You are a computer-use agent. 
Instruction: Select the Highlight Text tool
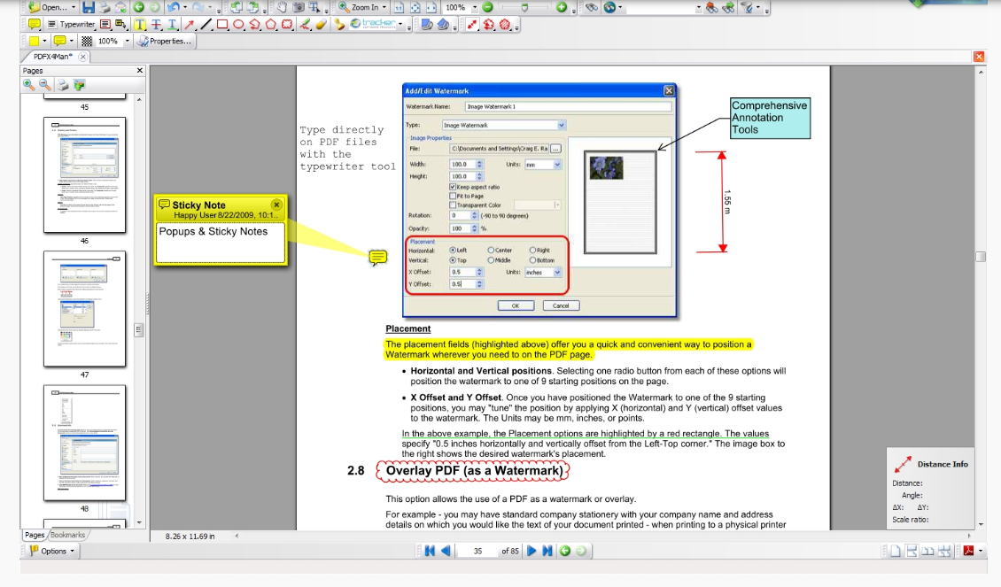140,24
